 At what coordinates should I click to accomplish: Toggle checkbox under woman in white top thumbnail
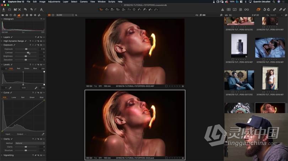pyautogui.click(x=263, y=92)
